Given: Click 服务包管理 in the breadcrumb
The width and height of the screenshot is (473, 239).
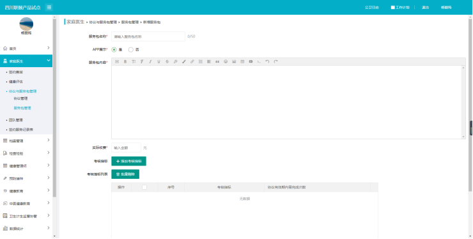Looking at the screenshot, I should click(x=130, y=22).
